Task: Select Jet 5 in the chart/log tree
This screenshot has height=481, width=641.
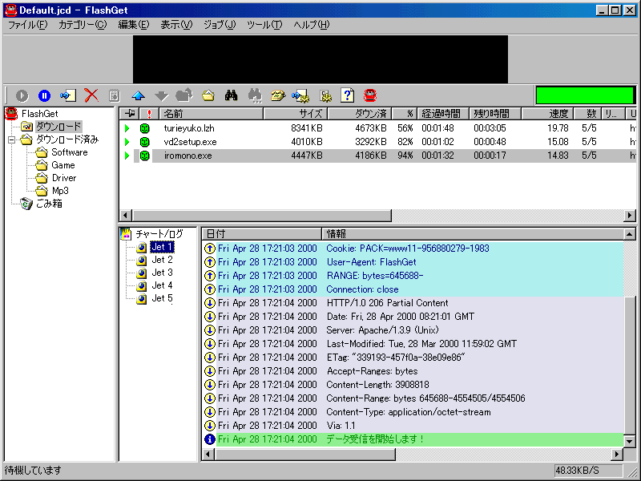Action: tap(163, 298)
